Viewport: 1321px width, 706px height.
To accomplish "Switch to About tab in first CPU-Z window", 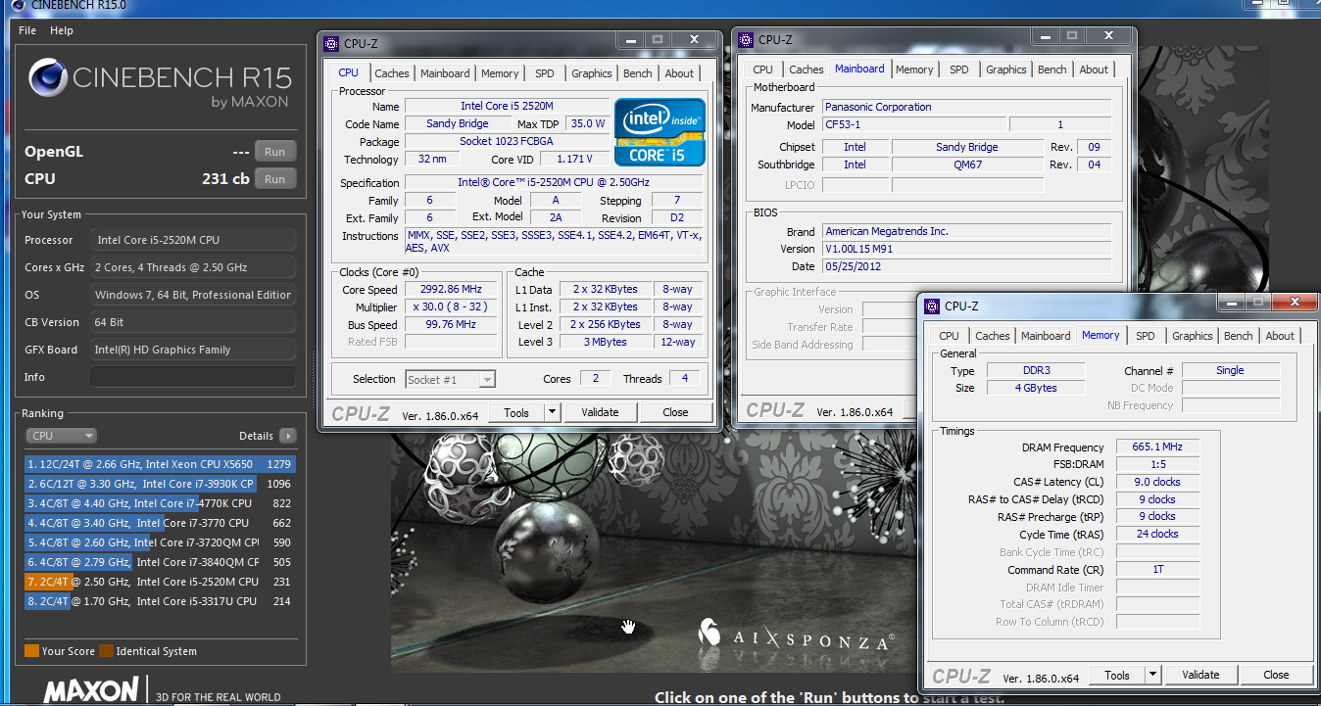I will coord(679,73).
